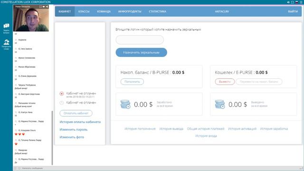Viewport: 304px width, 171px height.
Task: Click the chat message input field
Action: 159,168
